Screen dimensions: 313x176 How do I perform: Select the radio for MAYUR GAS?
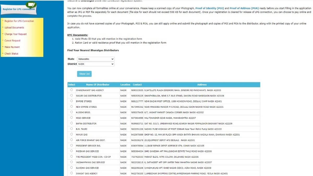[x=71, y=135]
